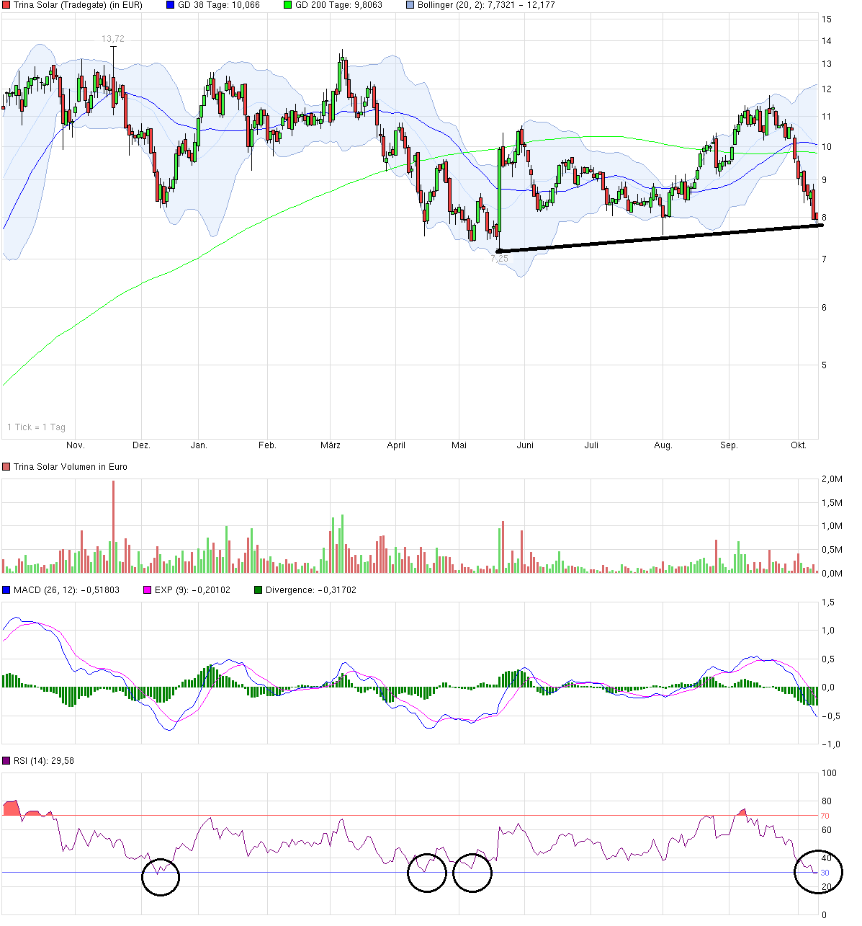This screenshot has height=926, width=862.
Task: Click the 'Trina Solar (Tradegate) (in EUR)' title
Action: [78, 5]
